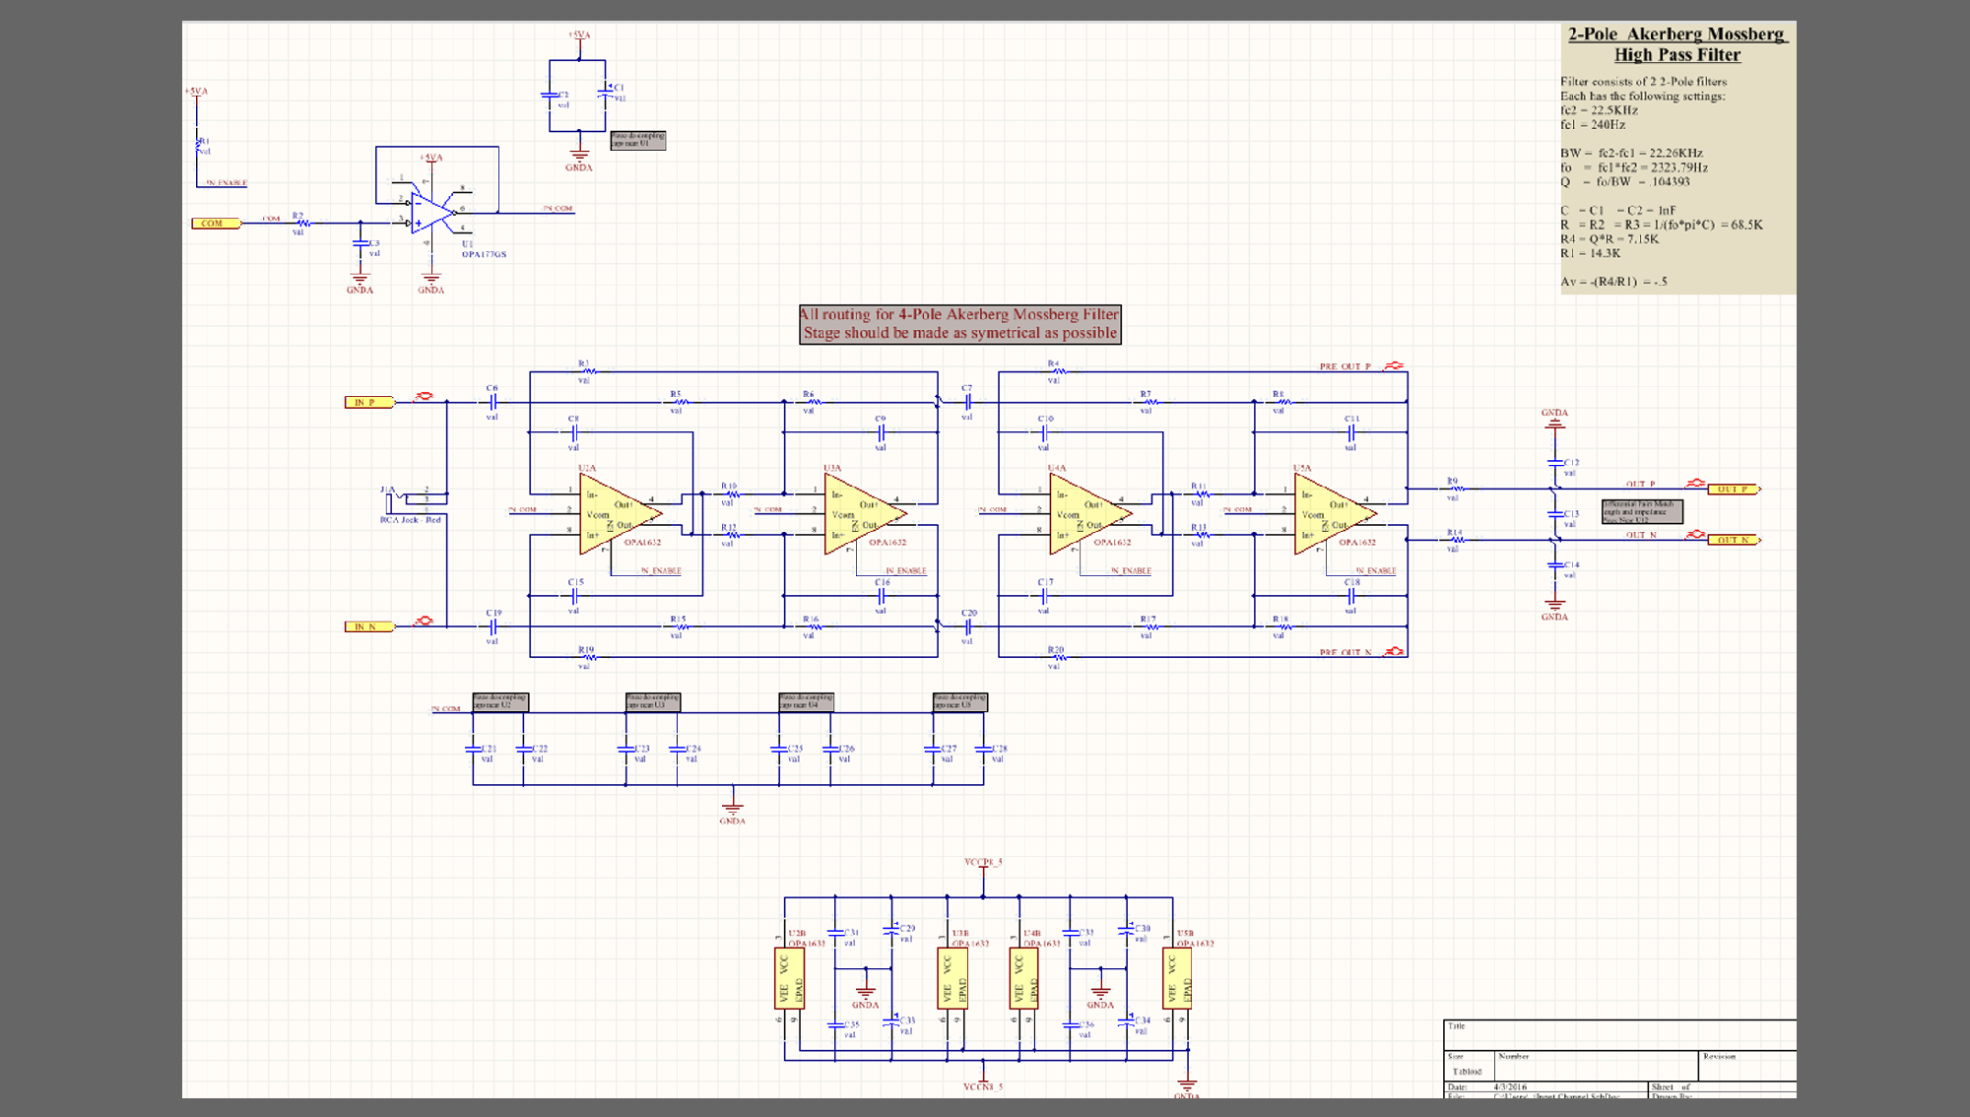Select polarized capacitor C29
The width and height of the screenshot is (1970, 1117).
tap(891, 929)
